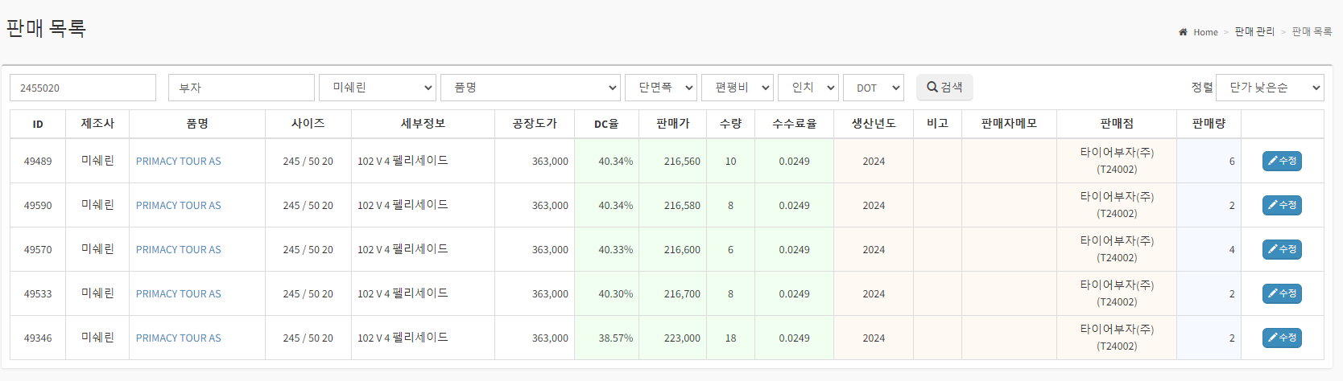Click edit button for row 49533

coord(1282,294)
